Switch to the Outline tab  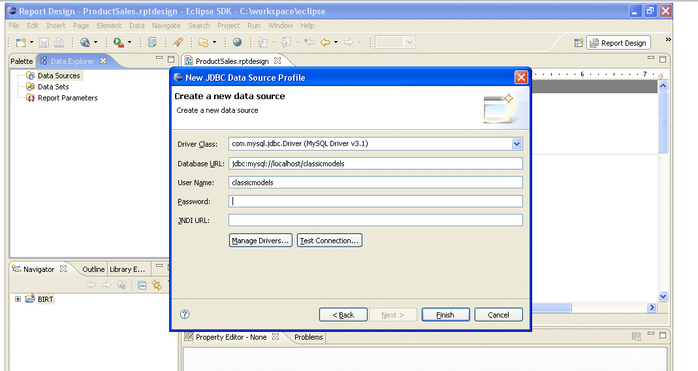(93, 269)
